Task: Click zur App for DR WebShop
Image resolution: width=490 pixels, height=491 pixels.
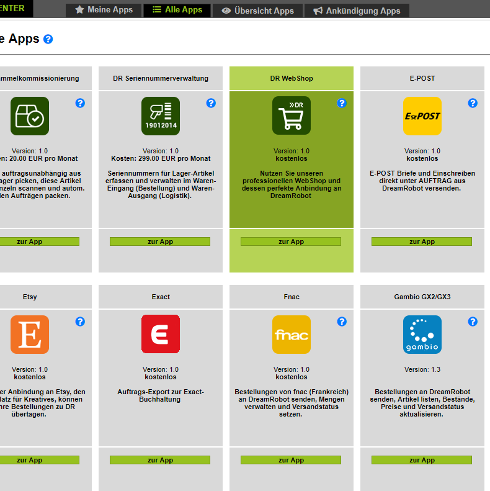Action: coord(291,241)
